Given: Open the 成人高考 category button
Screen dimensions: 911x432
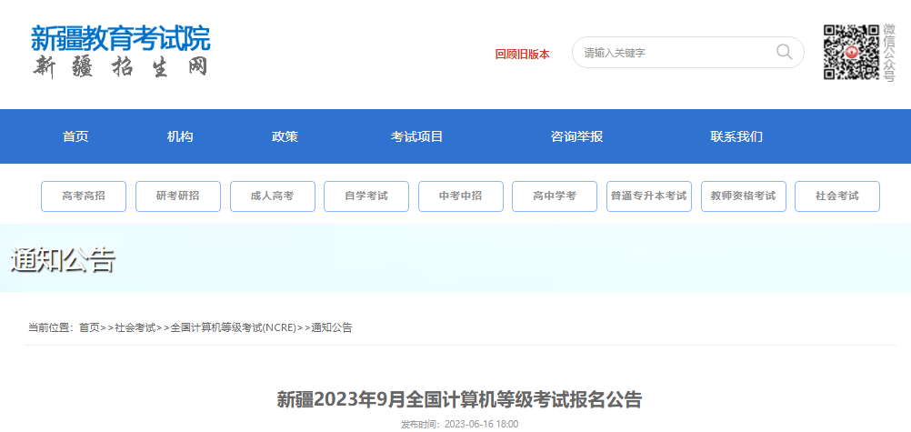Looking at the screenshot, I should (273, 196).
